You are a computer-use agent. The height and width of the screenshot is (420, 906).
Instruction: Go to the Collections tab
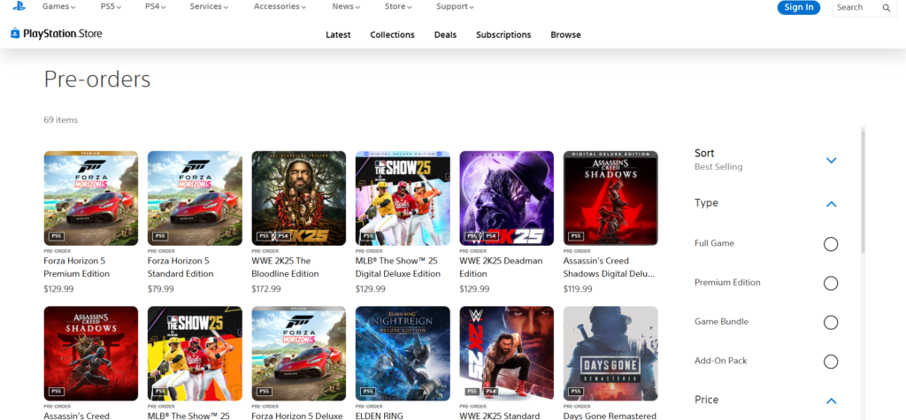tap(392, 34)
